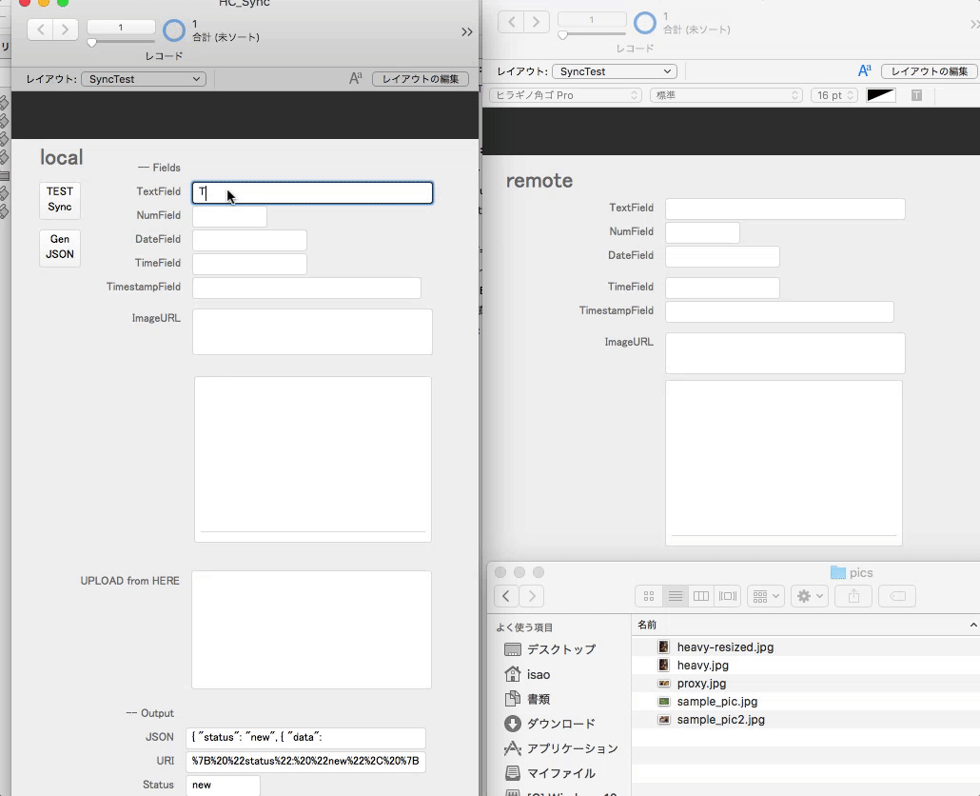Viewport: 980px width, 796px height.
Task: Click Finder share button
Action: (x=853, y=596)
